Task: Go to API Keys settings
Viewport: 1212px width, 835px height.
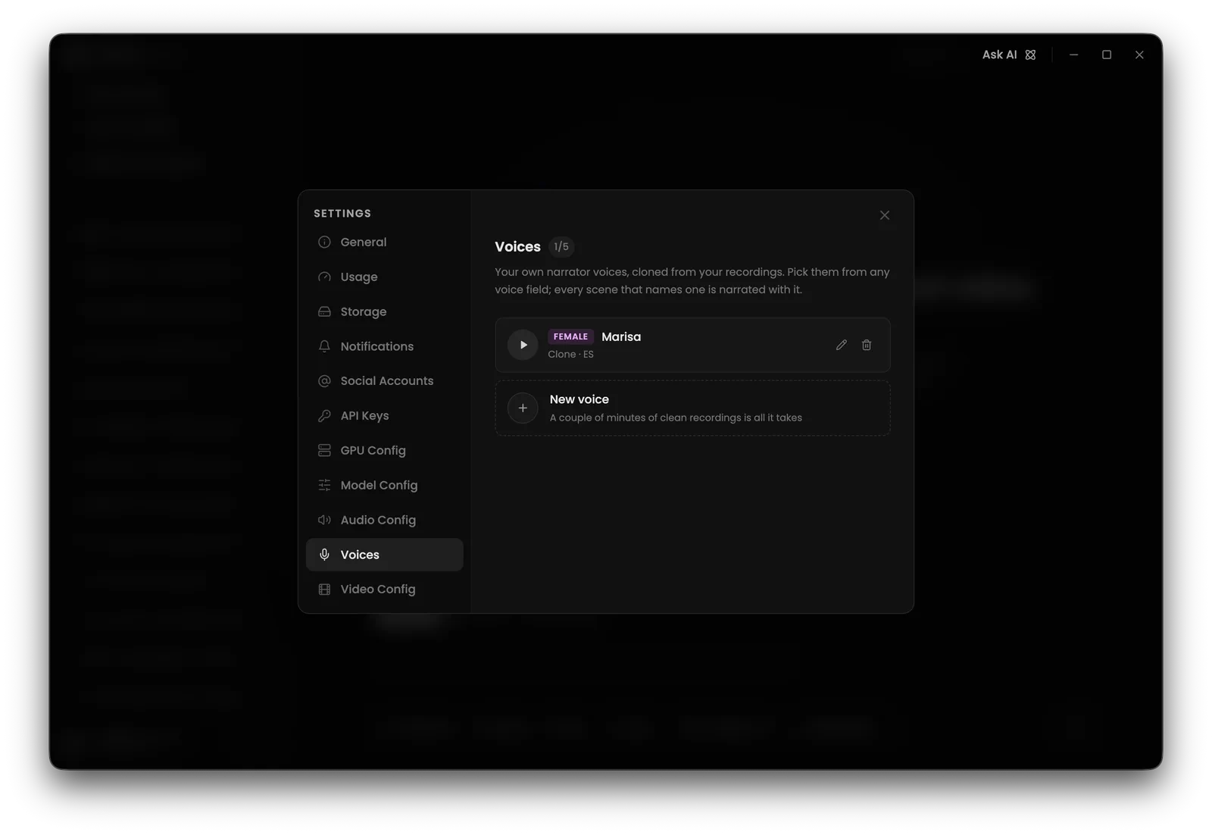Action: (x=384, y=415)
